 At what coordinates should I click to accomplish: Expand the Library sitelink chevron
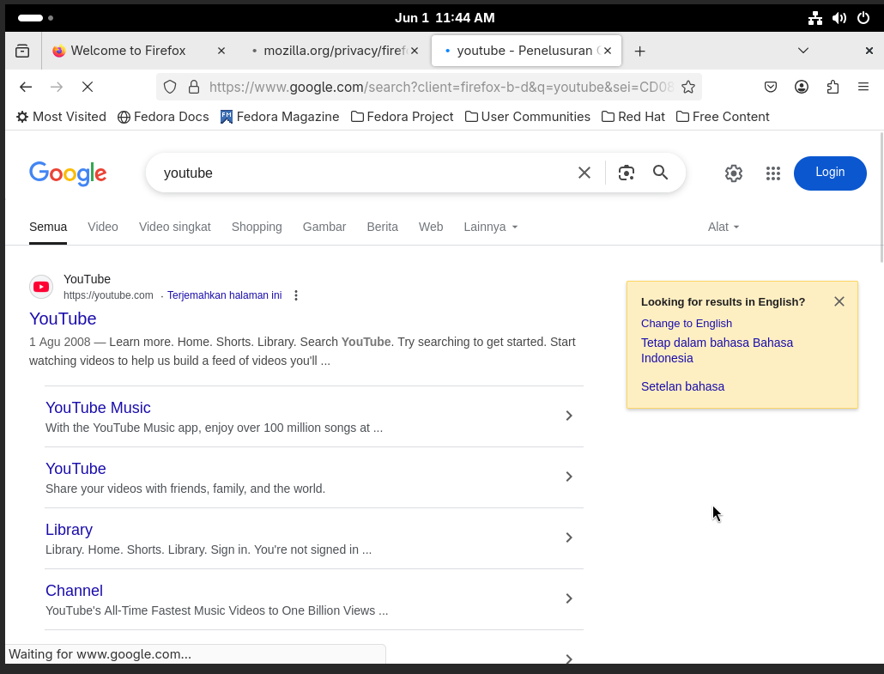click(569, 537)
